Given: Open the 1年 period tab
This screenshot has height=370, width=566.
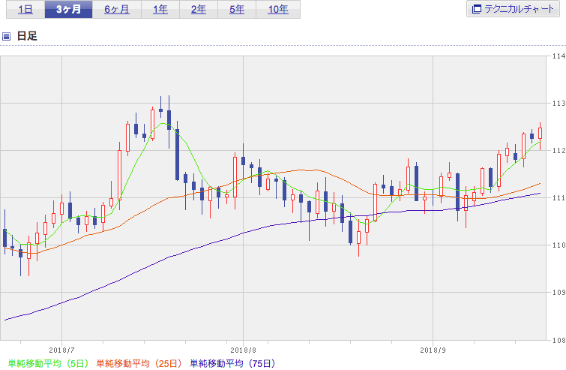Looking at the screenshot, I should point(160,10).
